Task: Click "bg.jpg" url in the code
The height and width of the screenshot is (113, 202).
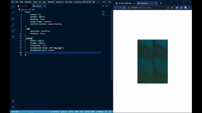Action: 58,48
